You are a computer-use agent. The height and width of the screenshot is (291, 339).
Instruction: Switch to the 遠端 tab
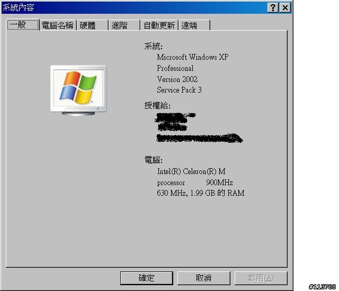click(x=194, y=25)
